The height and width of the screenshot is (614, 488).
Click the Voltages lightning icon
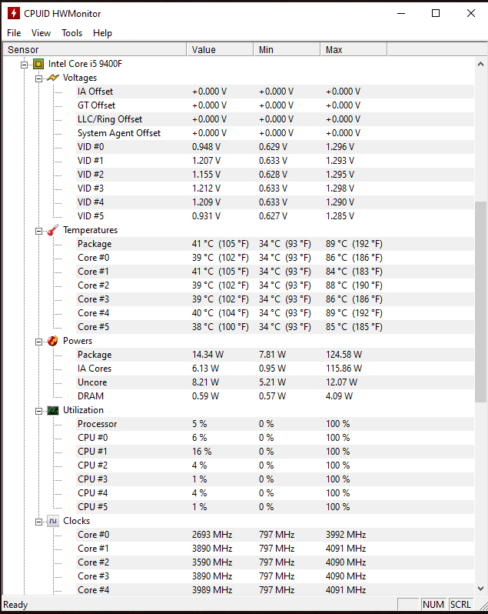pos(53,78)
